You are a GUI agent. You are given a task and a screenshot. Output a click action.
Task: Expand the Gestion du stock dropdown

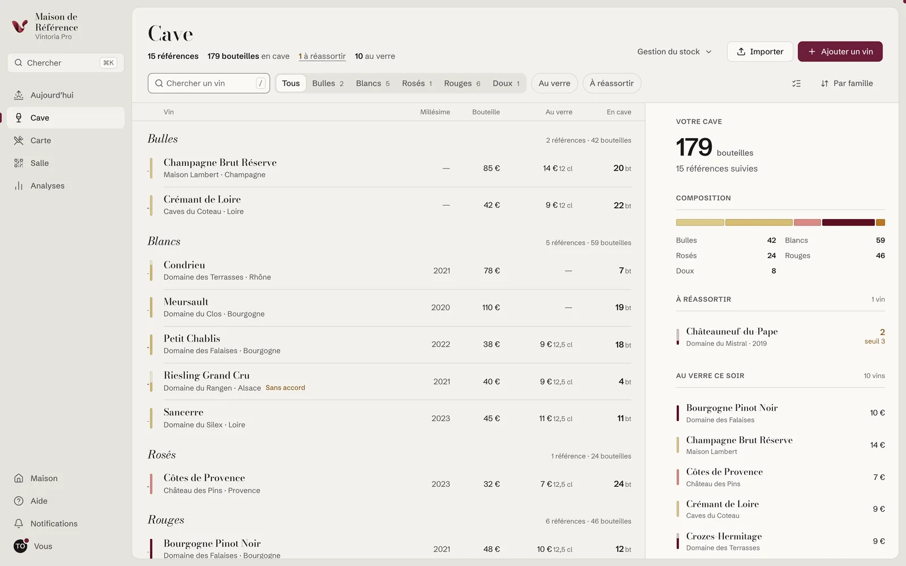pos(674,52)
